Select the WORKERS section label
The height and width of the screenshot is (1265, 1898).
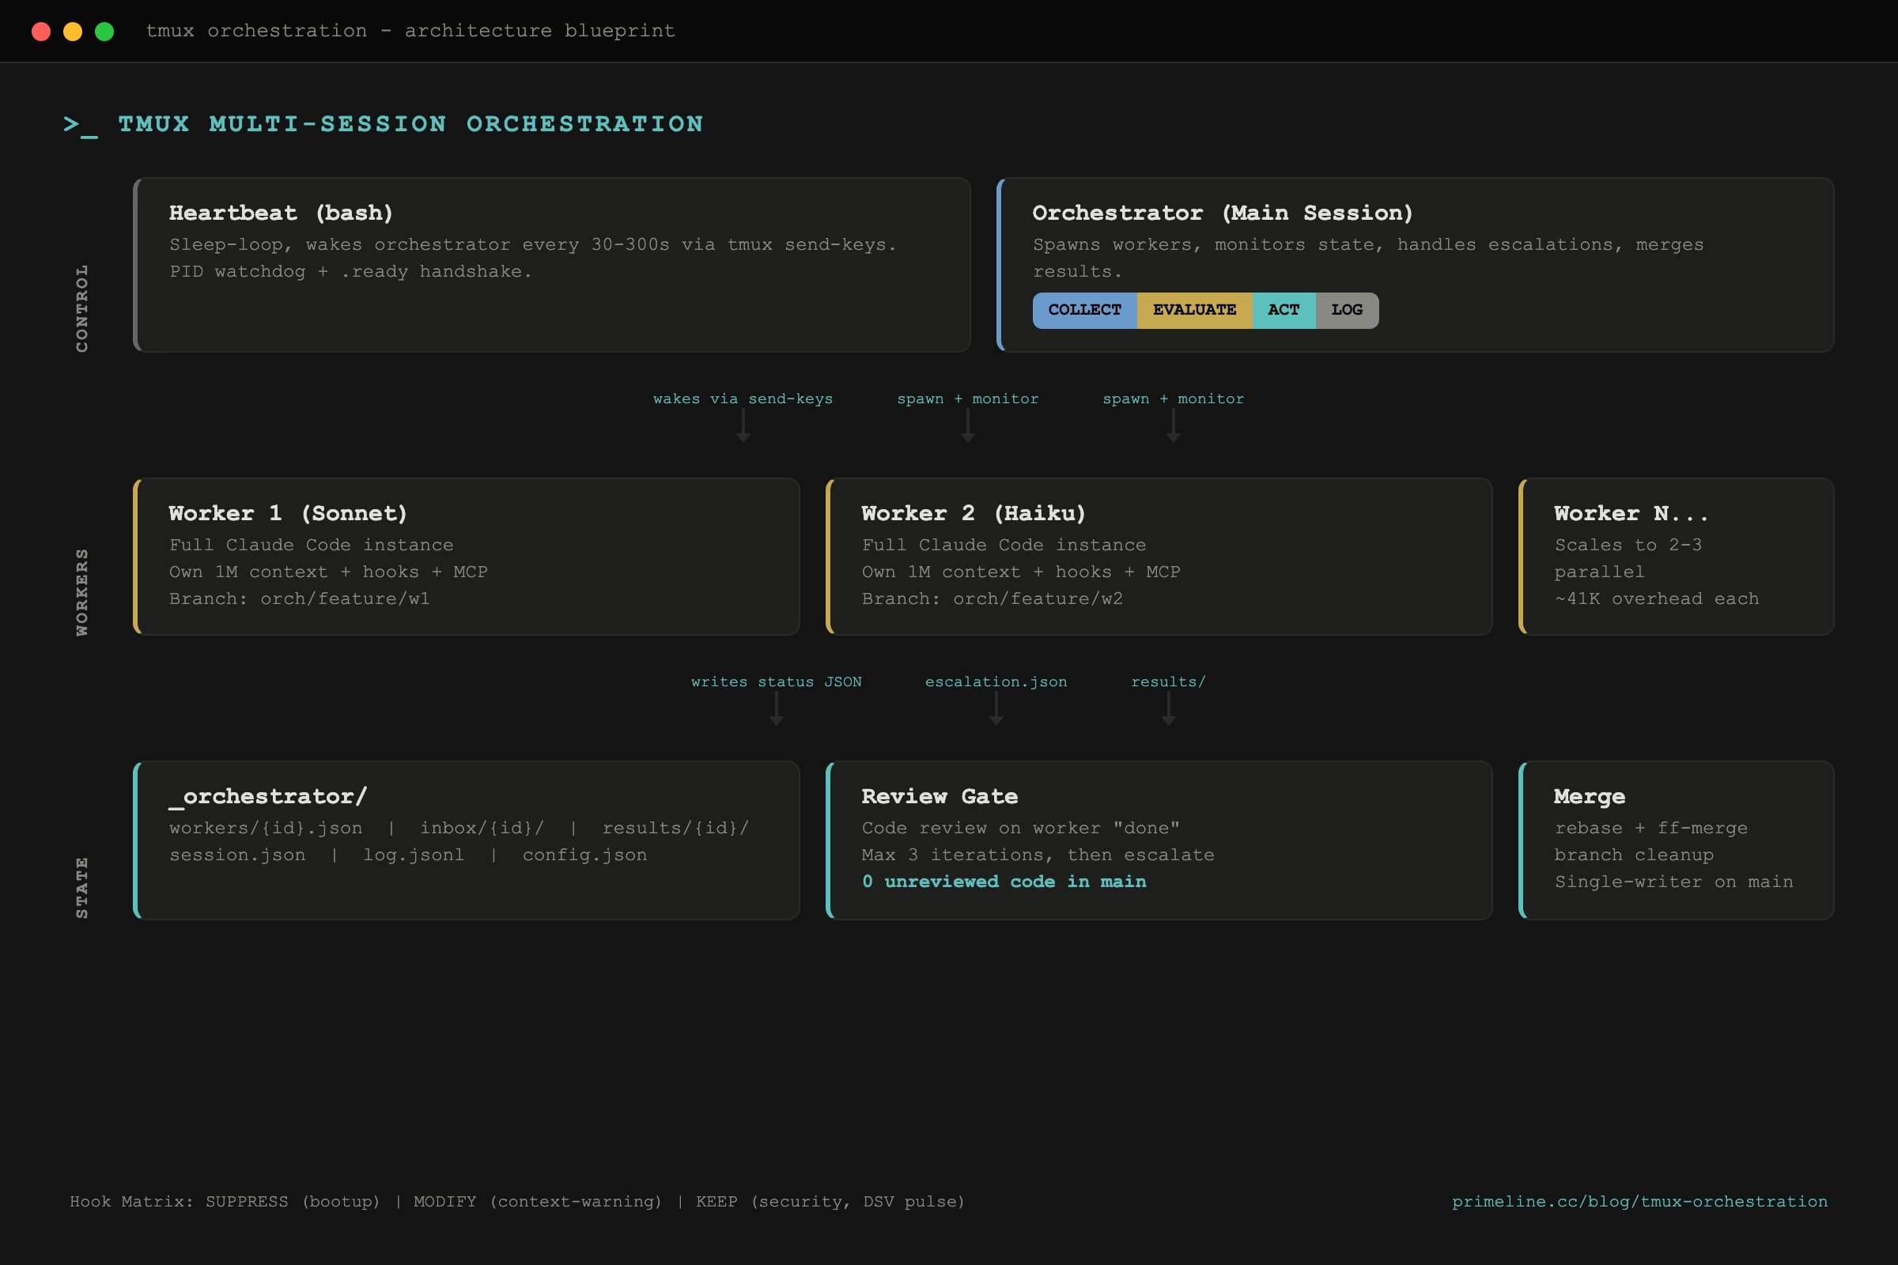[81, 589]
